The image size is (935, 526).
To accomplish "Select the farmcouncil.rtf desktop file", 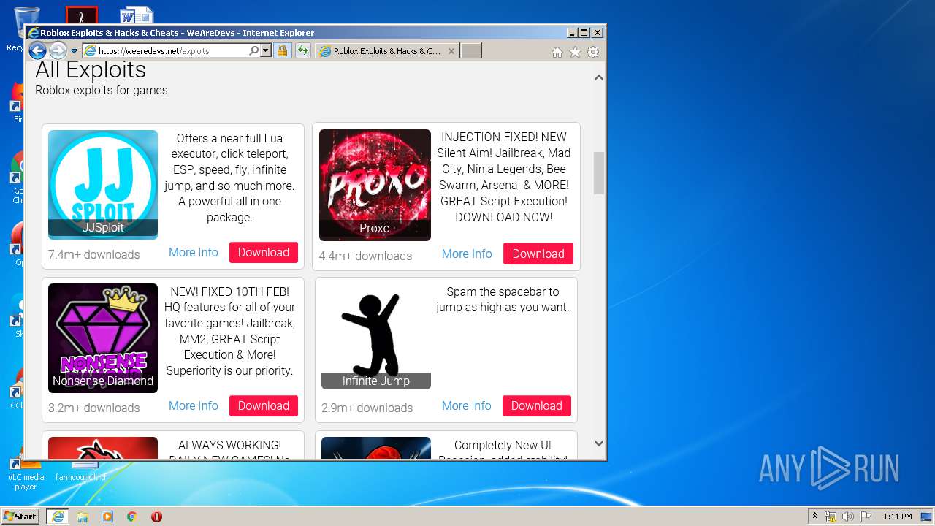I will click(80, 471).
